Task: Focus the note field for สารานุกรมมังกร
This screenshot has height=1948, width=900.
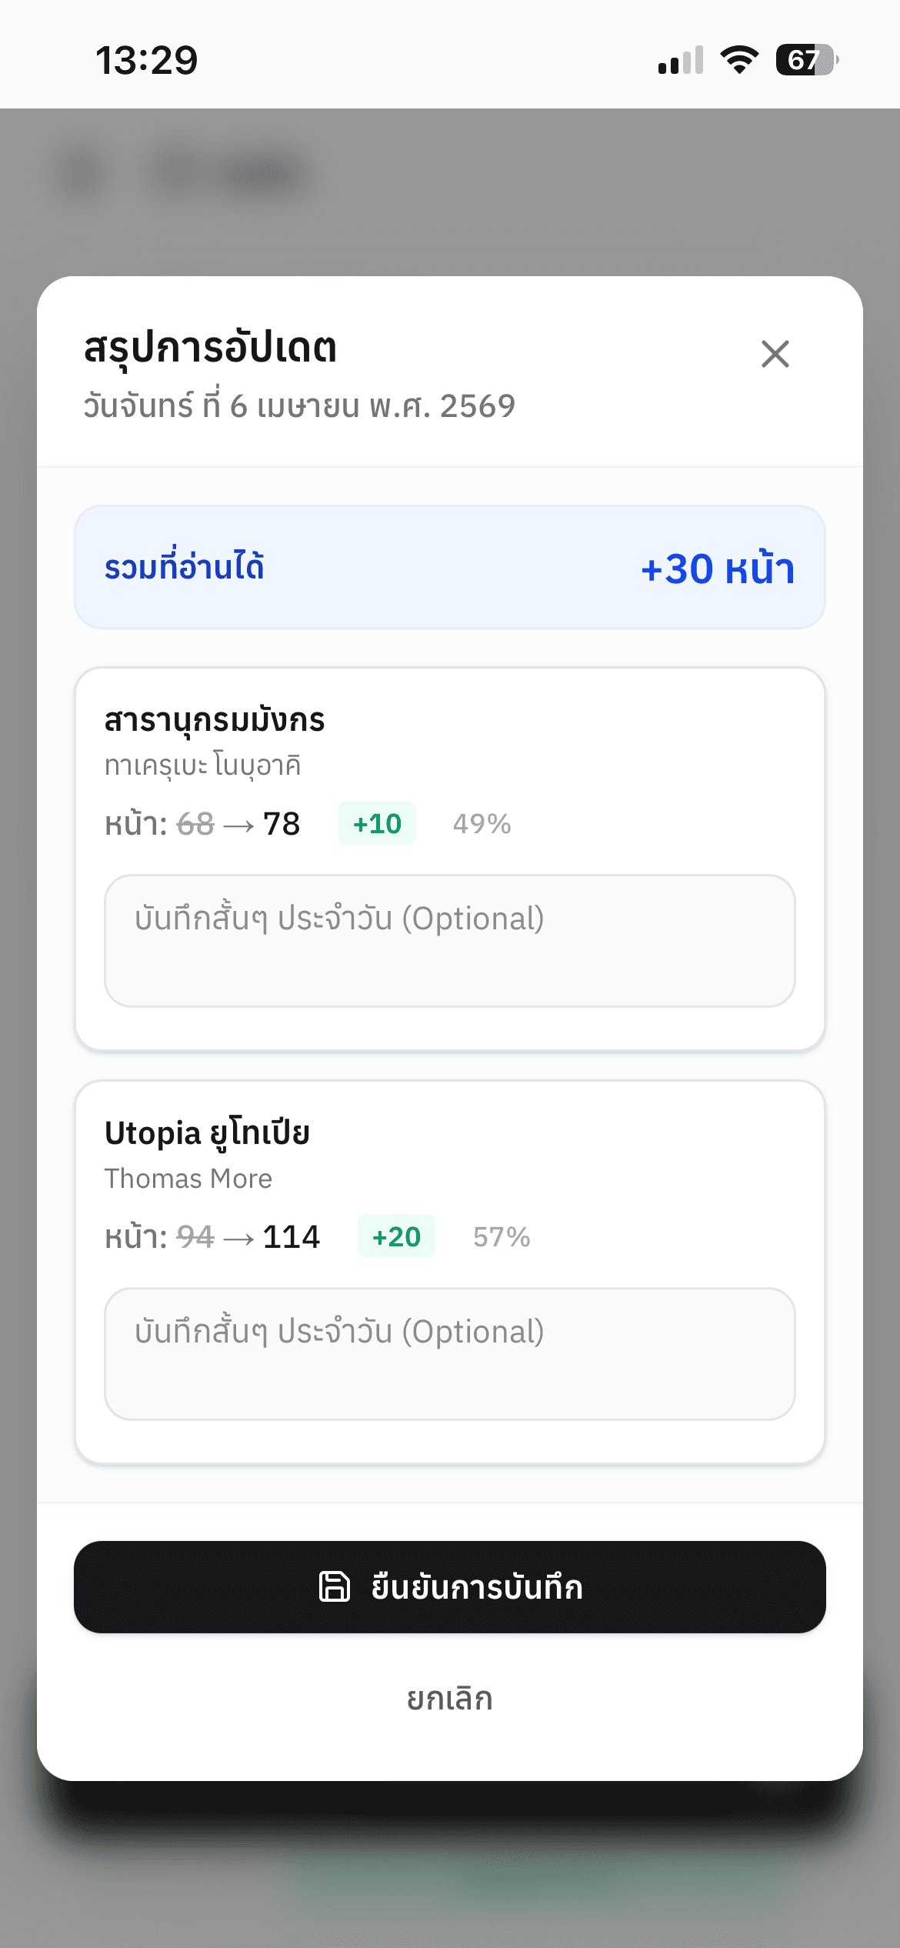Action: (450, 940)
